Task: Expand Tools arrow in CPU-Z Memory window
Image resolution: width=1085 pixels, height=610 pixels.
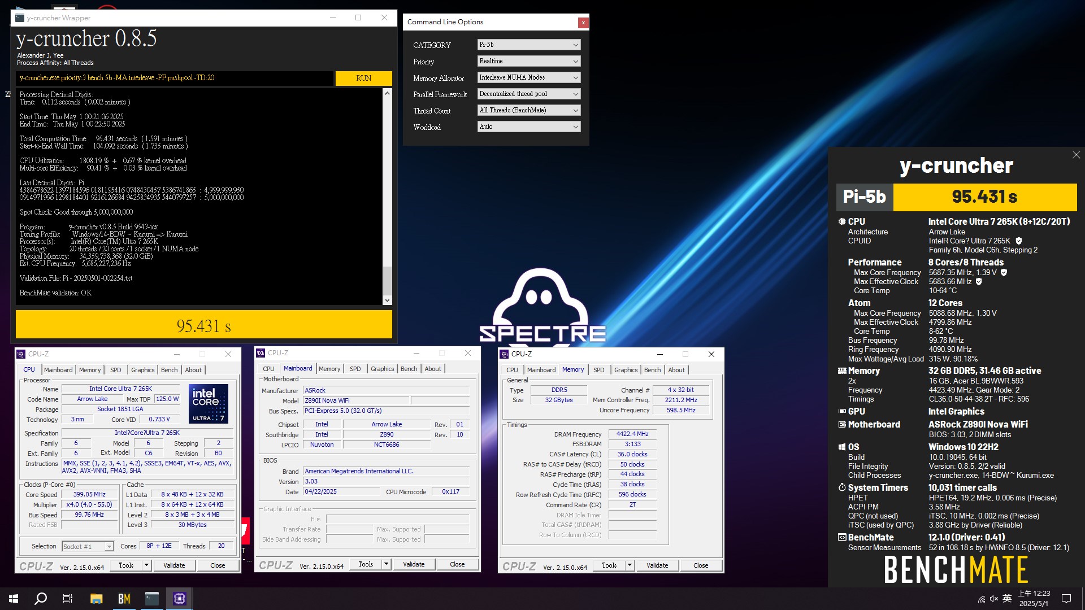Action: [x=630, y=565]
